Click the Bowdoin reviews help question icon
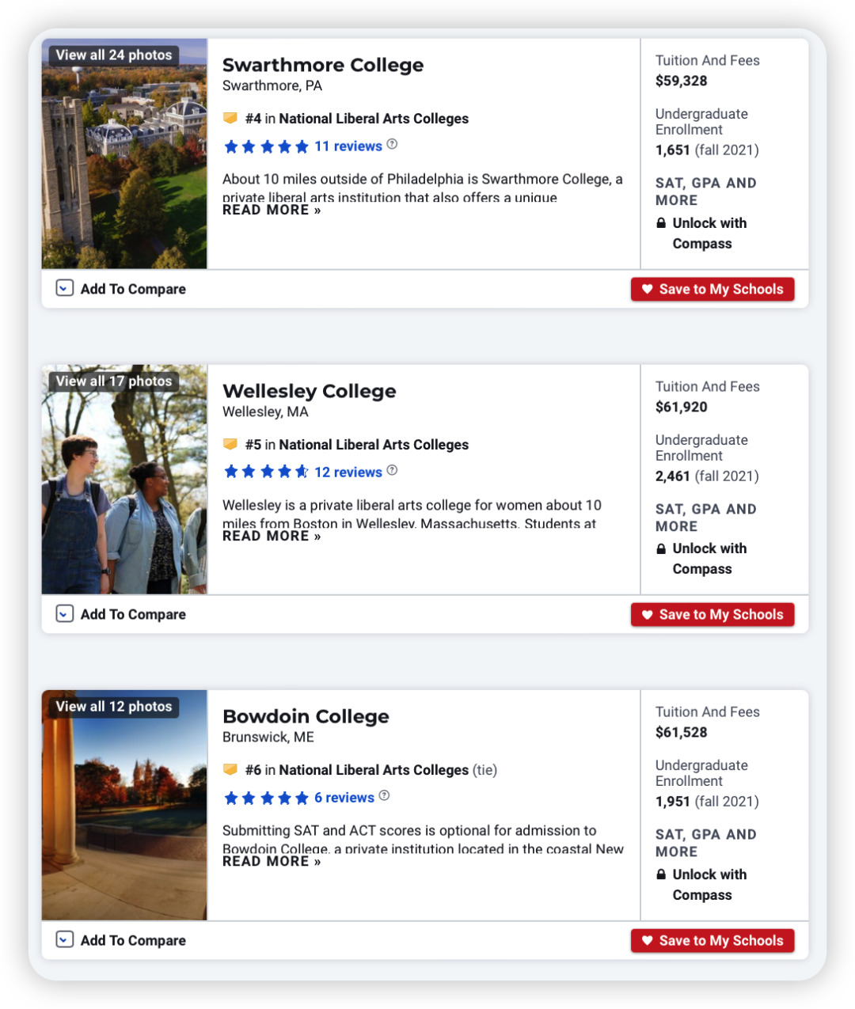855x1009 pixels. 384,796
